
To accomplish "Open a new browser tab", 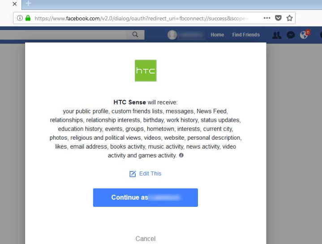I will [28, 3].
